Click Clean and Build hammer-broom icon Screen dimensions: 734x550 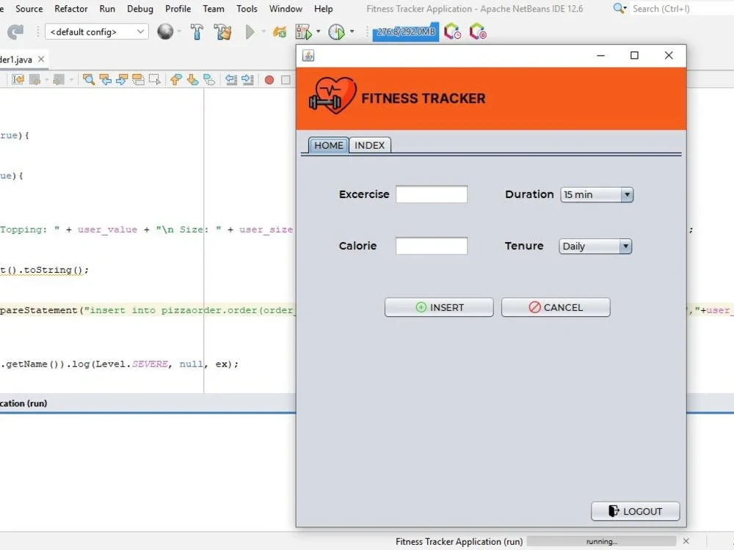[222, 32]
